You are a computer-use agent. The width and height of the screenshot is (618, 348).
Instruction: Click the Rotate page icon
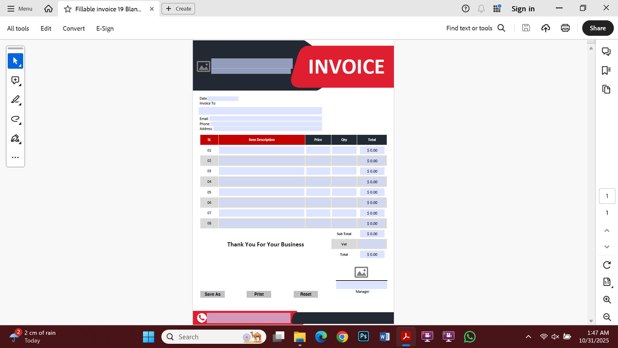607,265
